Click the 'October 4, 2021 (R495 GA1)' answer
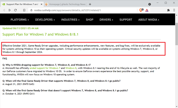The width and height of the screenshot is (178, 108). tap(20, 94)
